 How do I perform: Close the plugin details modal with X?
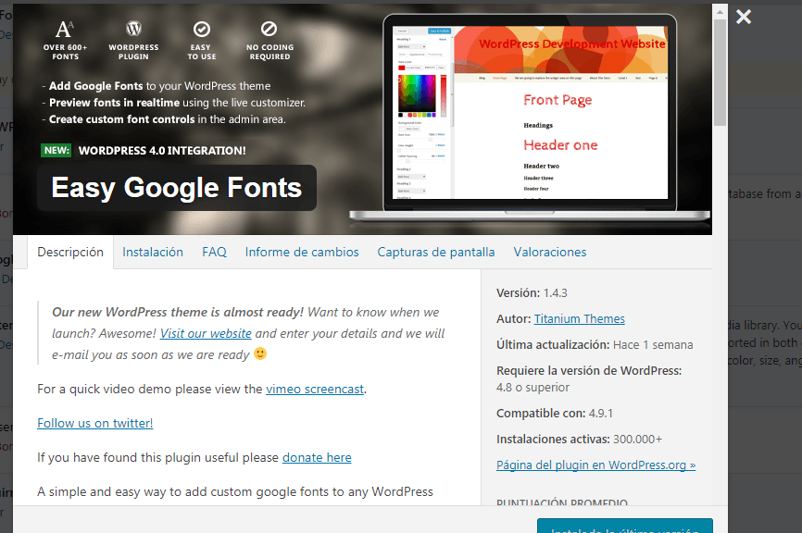pos(744,17)
